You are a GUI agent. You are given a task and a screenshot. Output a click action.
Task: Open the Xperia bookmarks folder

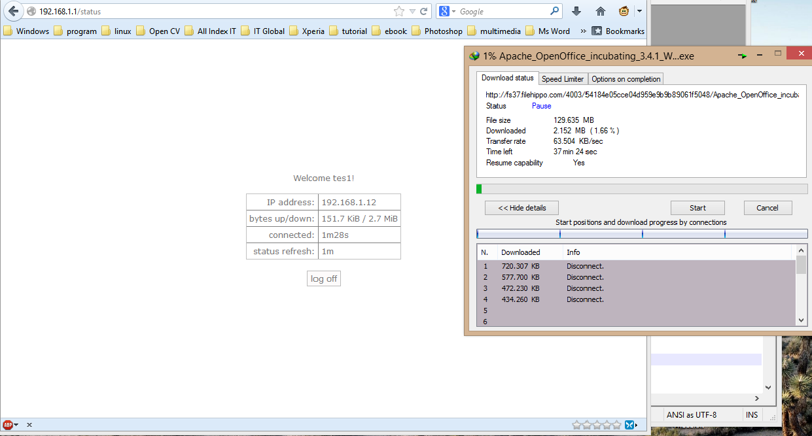point(307,31)
